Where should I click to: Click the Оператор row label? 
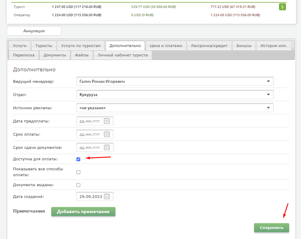click(x=22, y=15)
